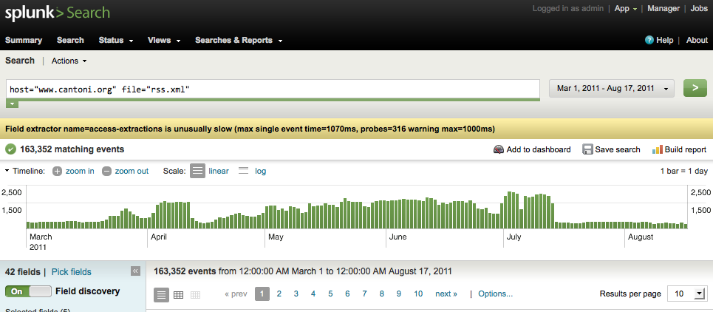This screenshot has height=312, width=713.
Task: Open the Views menu
Action: tap(164, 40)
